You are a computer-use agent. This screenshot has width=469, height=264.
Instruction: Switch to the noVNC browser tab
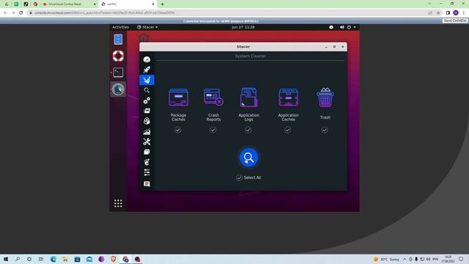click(x=128, y=4)
